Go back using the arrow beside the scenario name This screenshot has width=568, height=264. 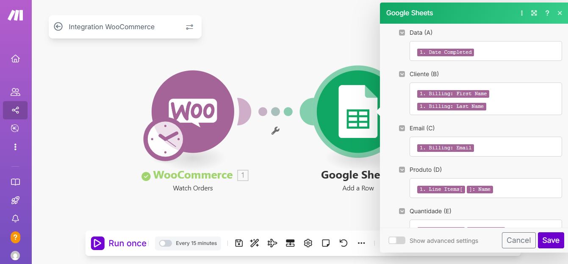point(58,27)
